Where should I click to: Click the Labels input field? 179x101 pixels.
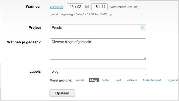coord(98,71)
